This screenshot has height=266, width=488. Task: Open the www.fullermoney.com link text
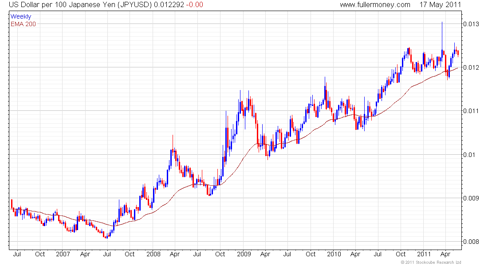pos(375,5)
